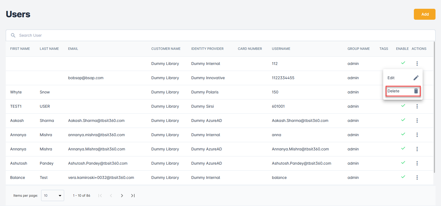The height and width of the screenshot is (206, 441).
Task: Open actions menu for TEST1 USER
Action: [x=417, y=106]
